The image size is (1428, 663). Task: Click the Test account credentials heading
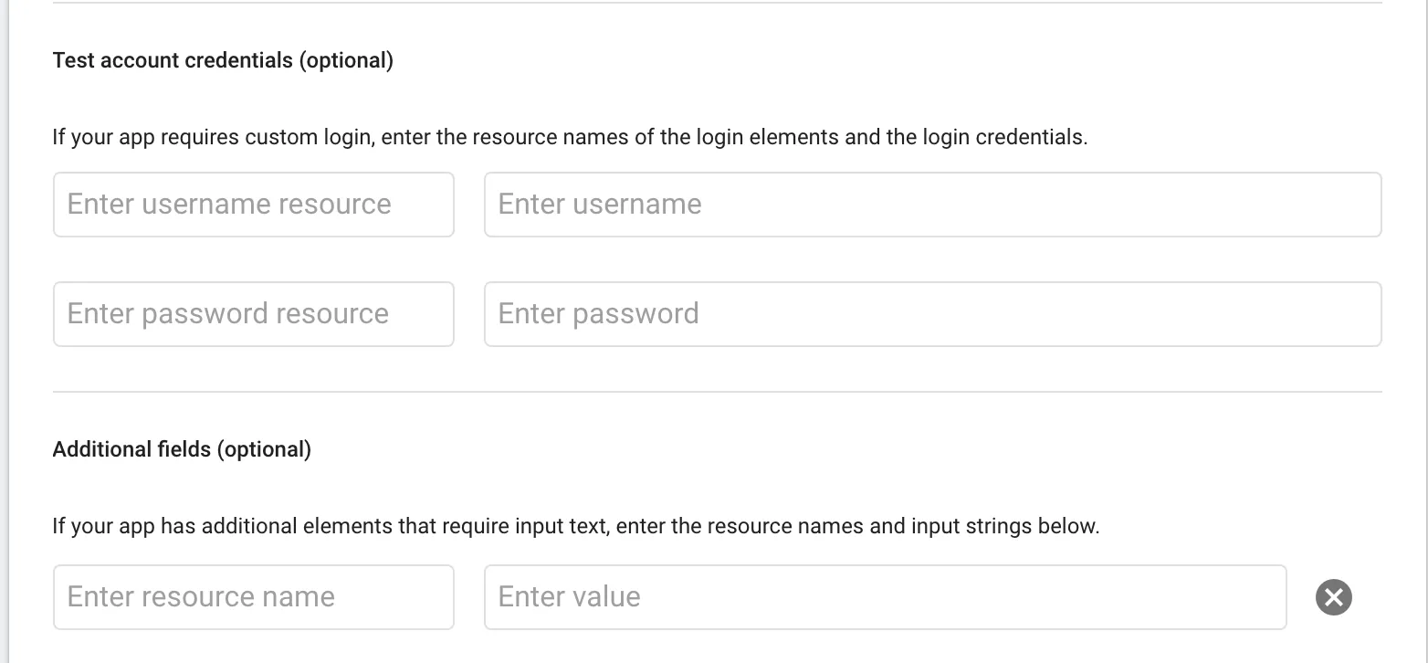pyautogui.click(x=173, y=61)
